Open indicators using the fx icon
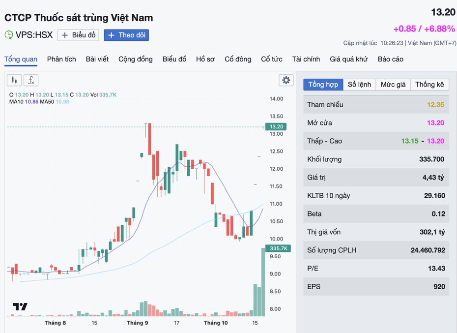Screen dimensions: 457x333 [30, 80]
